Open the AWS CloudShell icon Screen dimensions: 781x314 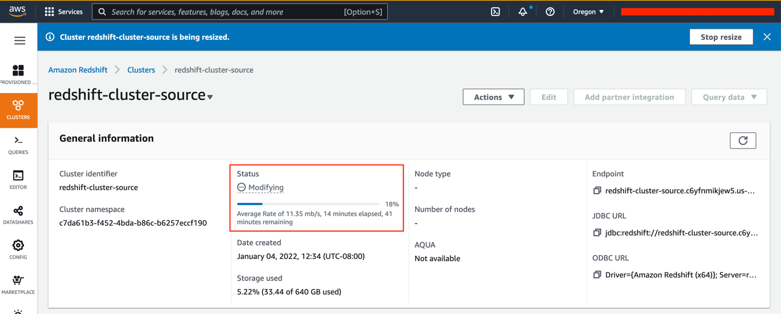tap(495, 11)
